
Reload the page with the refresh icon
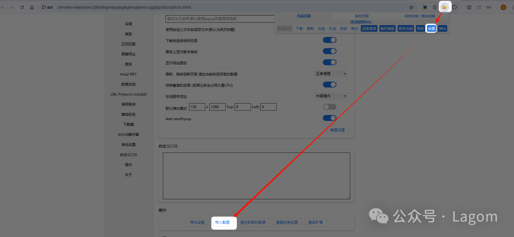click(22, 7)
